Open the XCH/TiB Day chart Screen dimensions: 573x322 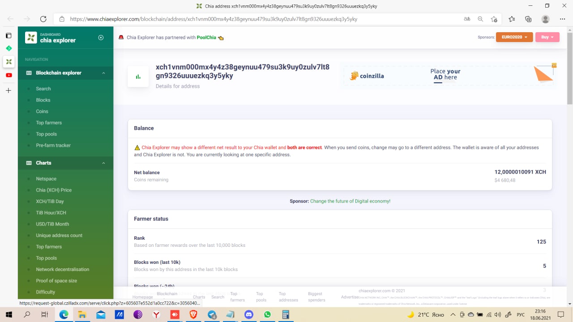click(50, 201)
